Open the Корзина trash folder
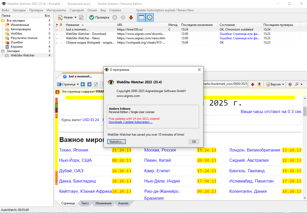 [16, 47]
